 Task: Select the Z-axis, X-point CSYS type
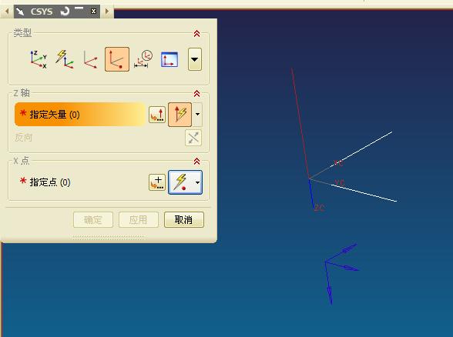pos(117,59)
